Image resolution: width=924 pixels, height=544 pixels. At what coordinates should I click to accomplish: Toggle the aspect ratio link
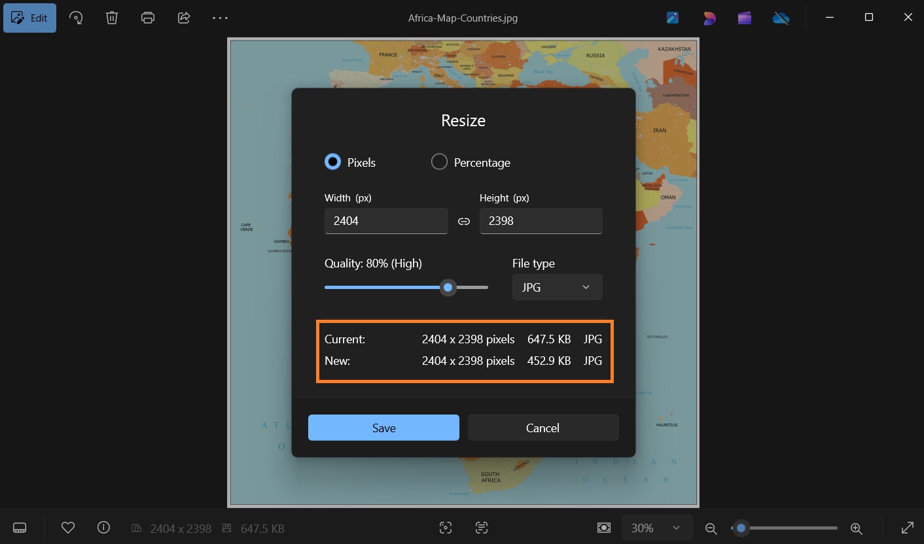(463, 221)
